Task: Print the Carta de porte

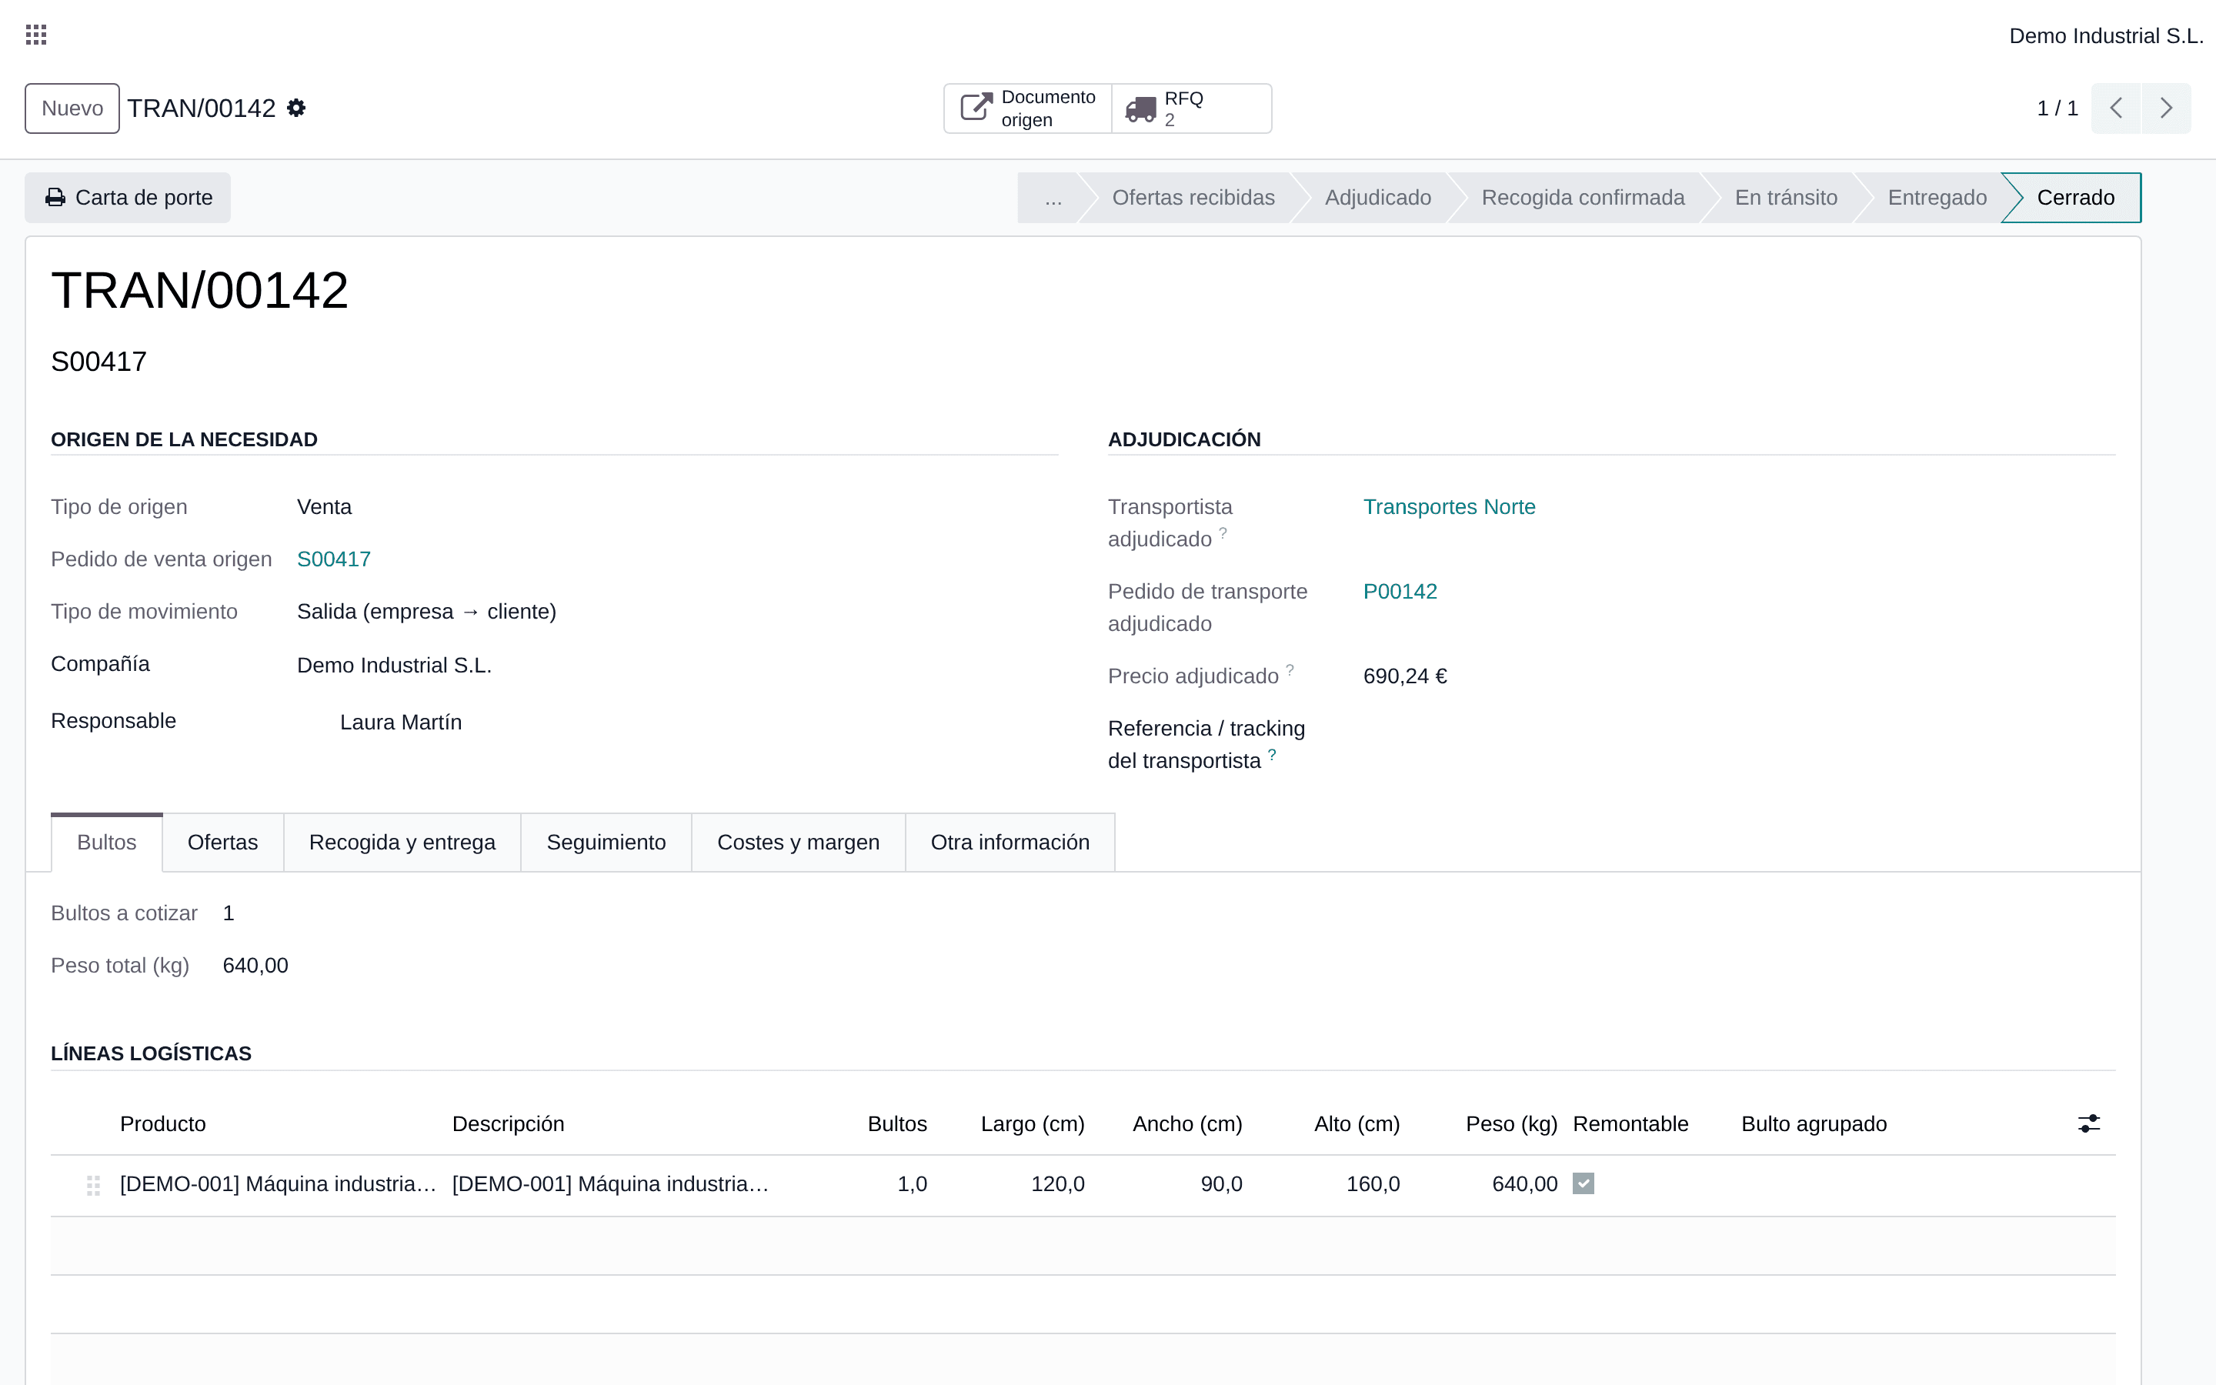Action: coord(128,198)
